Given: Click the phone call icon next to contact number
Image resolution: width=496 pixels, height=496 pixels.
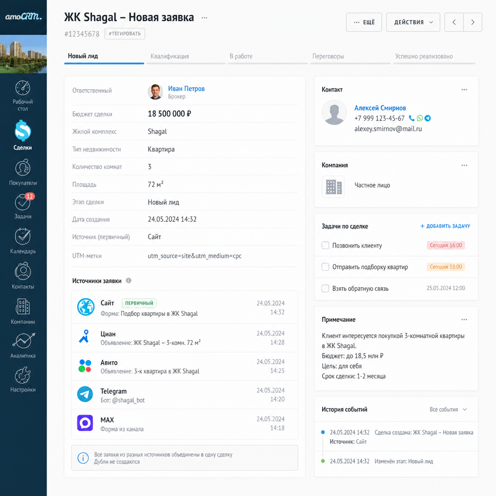Looking at the screenshot, I should click(412, 118).
